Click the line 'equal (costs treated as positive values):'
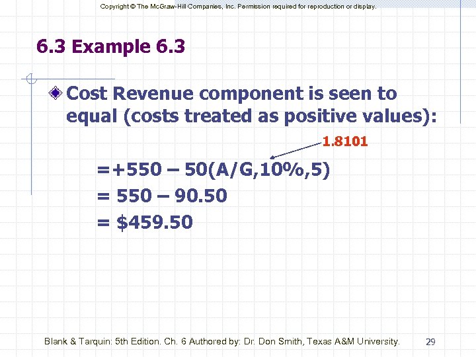 pyautogui.click(x=251, y=116)
